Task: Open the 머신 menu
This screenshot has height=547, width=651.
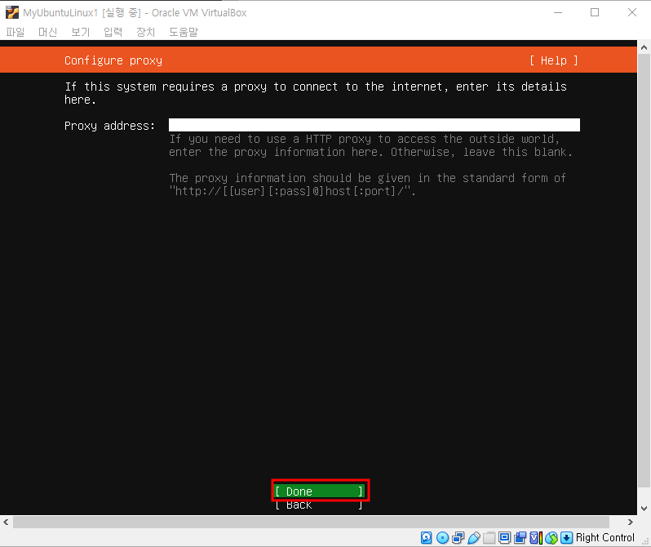Action: point(48,32)
